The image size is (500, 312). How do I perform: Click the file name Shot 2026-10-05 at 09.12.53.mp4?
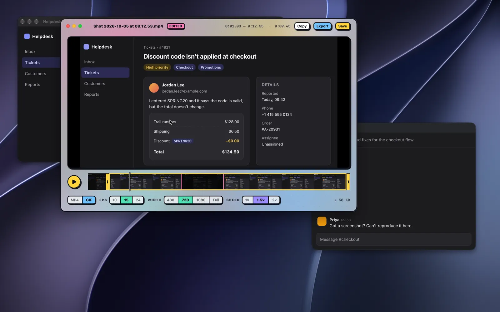(128, 26)
